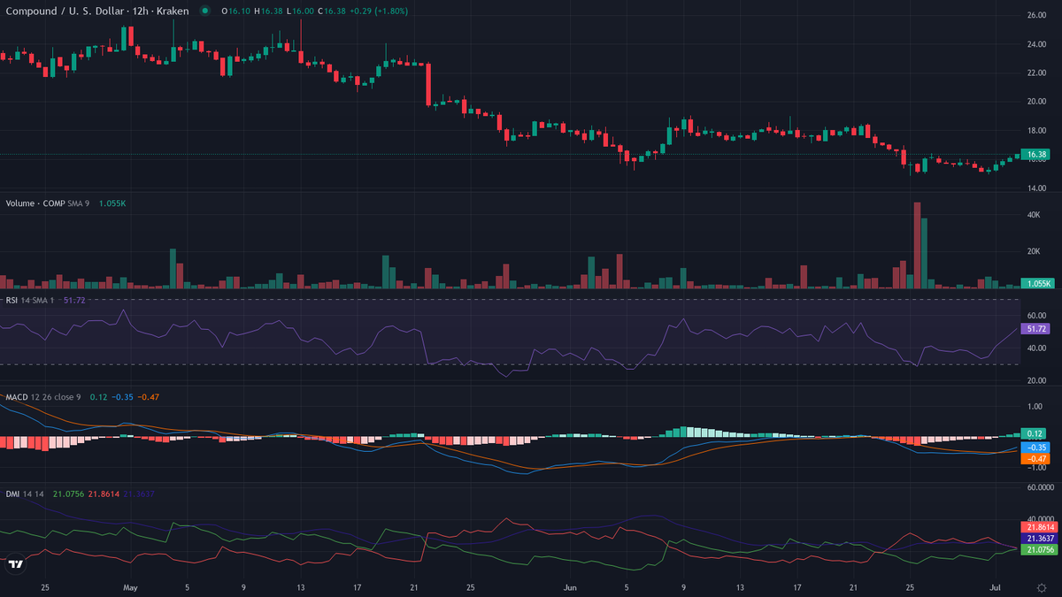Click the 14.00 price axis label

point(1037,188)
